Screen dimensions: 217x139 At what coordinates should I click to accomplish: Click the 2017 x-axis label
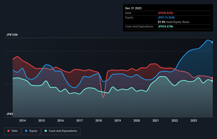pos(80,121)
